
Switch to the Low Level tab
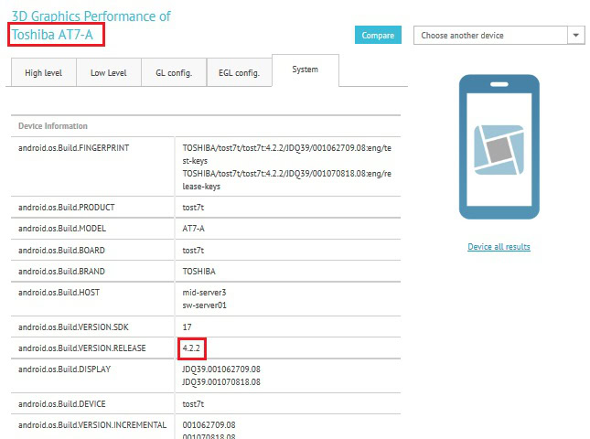(x=109, y=72)
